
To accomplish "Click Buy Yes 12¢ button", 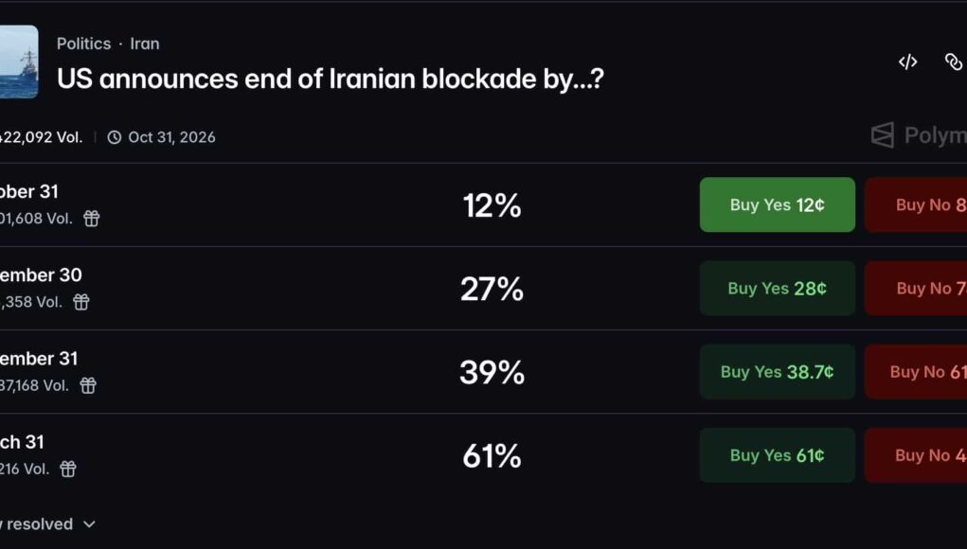I will point(777,204).
